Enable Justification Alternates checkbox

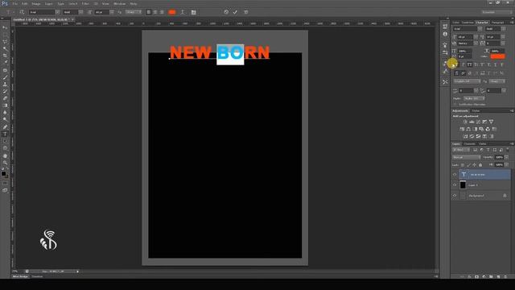455,105
